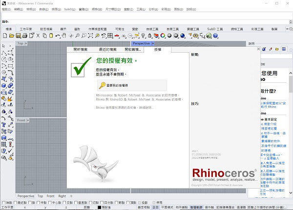Open the SubD(U) menu
The image size is (293, 210).
tap(70, 9)
